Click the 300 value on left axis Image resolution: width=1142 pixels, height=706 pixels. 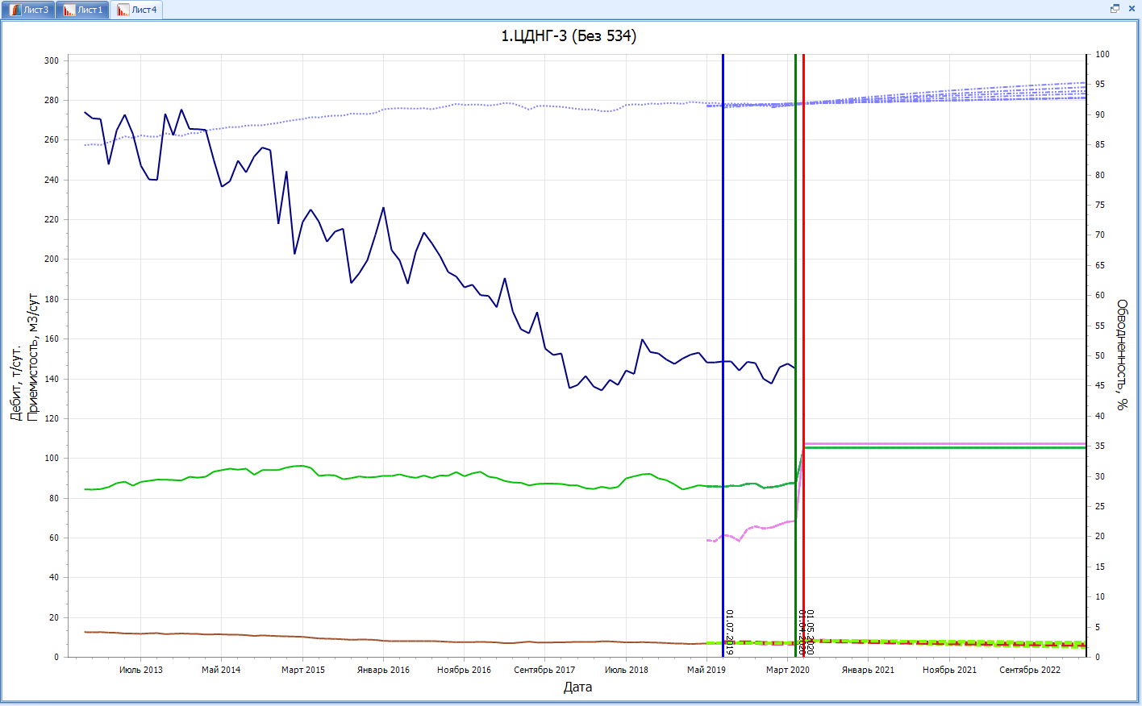(x=52, y=60)
